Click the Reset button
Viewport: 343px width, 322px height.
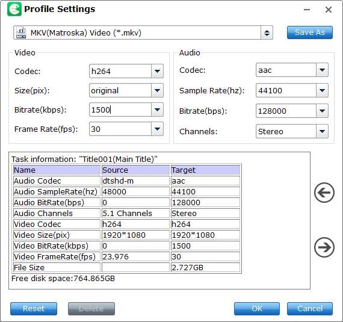[34, 309]
